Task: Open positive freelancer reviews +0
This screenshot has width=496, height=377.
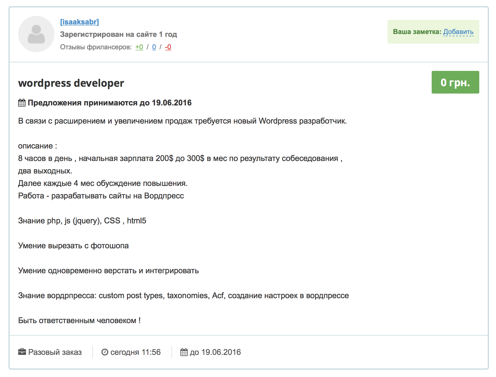Action: click(x=139, y=47)
